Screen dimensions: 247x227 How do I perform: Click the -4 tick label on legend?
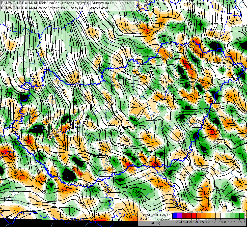click(187, 222)
